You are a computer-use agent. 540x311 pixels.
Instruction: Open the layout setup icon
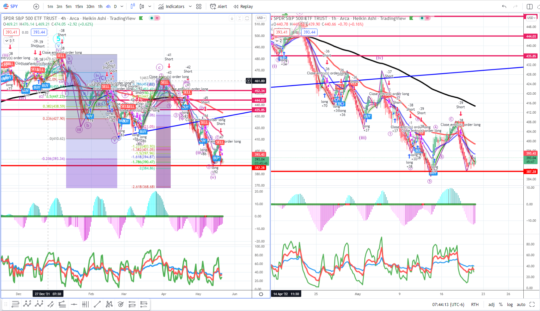[x=530, y=6]
